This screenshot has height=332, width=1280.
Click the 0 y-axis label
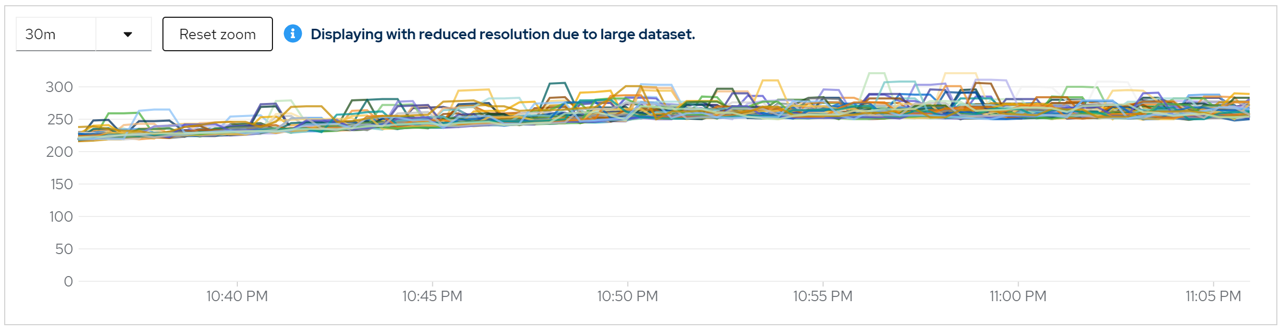click(x=68, y=281)
